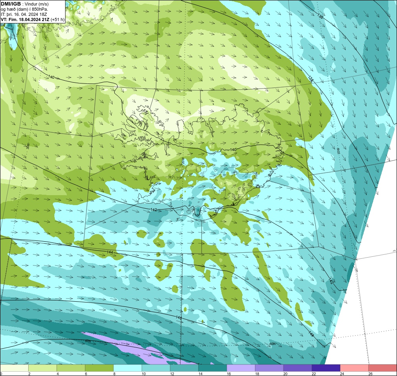Image resolution: width=397 pixels, height=376 pixels.
Task: Click the legend tick value 22
Action: click(314, 374)
